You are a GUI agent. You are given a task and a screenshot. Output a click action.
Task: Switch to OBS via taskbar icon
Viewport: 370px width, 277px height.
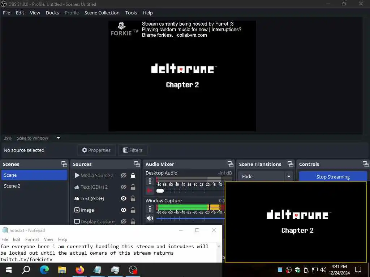click(133, 270)
